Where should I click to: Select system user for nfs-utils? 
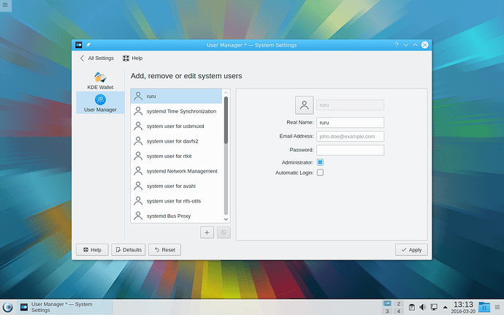pyautogui.click(x=177, y=201)
